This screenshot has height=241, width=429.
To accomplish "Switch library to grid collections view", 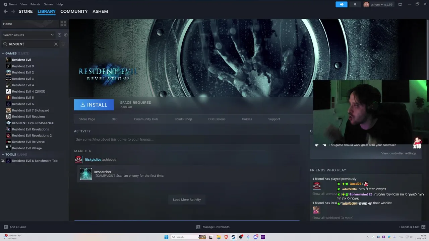I will (x=63, y=24).
